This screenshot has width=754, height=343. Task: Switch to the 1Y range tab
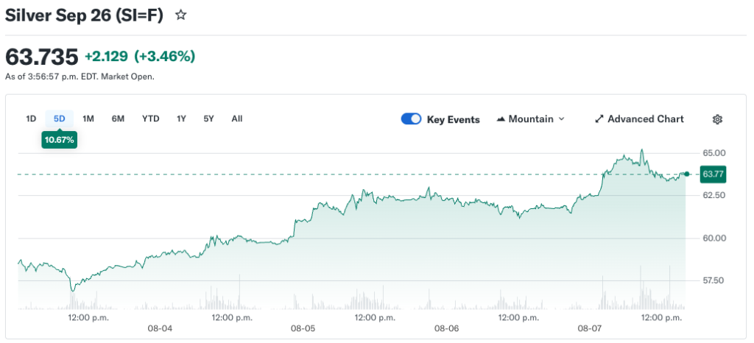(x=181, y=119)
